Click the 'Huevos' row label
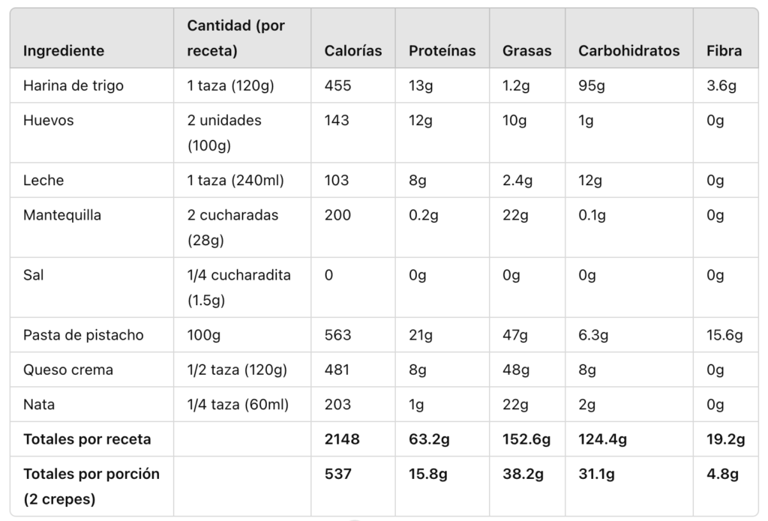 49,120
